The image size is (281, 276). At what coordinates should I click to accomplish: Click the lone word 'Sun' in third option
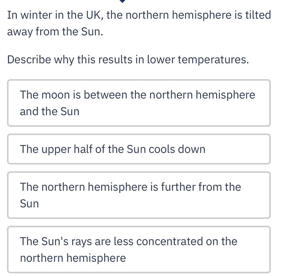click(x=29, y=204)
